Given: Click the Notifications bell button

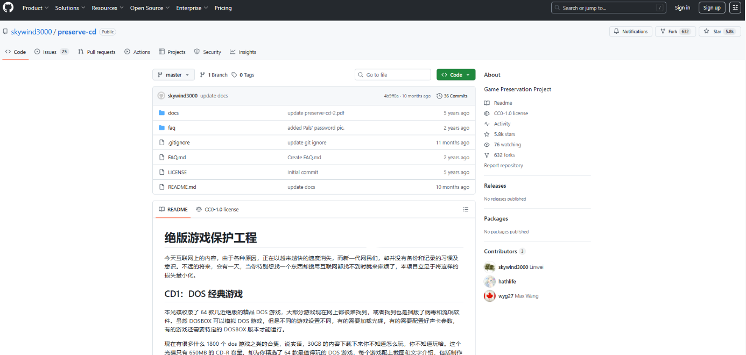Looking at the screenshot, I should pyautogui.click(x=630, y=32).
